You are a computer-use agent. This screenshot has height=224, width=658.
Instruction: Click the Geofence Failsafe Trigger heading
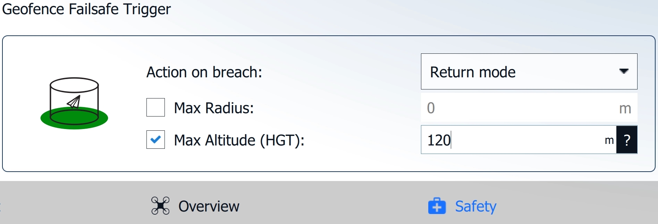point(86,9)
